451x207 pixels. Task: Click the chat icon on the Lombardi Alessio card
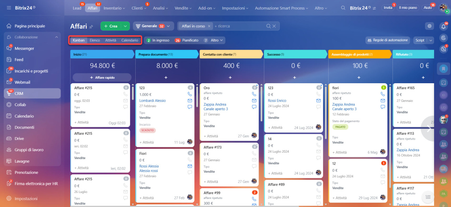[x=190, y=107]
